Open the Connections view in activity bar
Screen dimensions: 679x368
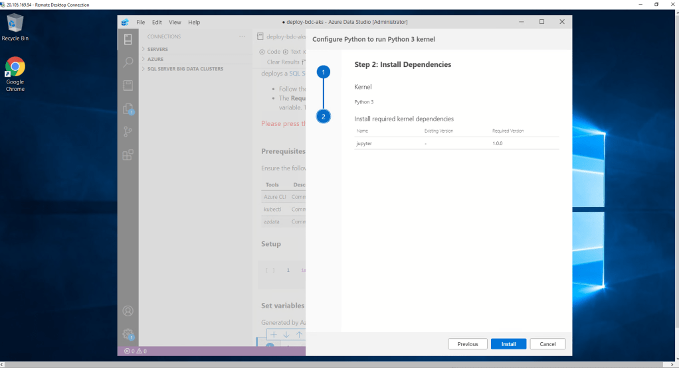click(x=128, y=40)
